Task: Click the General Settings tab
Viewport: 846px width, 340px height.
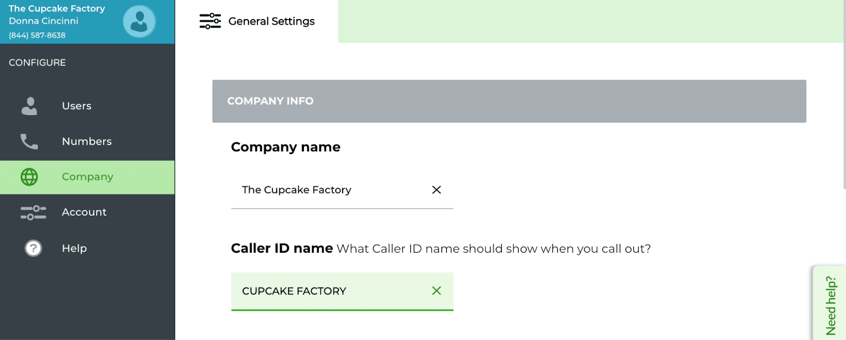Action: (x=256, y=21)
